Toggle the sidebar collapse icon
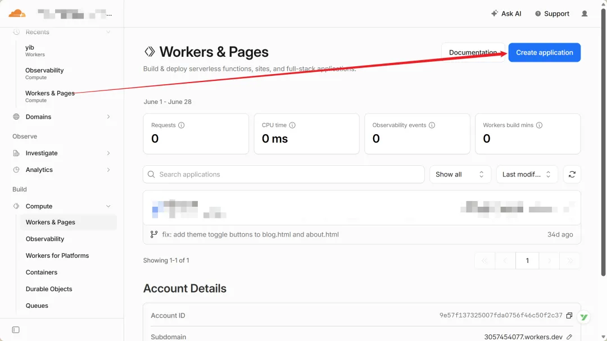Image resolution: width=607 pixels, height=341 pixels. click(16, 330)
